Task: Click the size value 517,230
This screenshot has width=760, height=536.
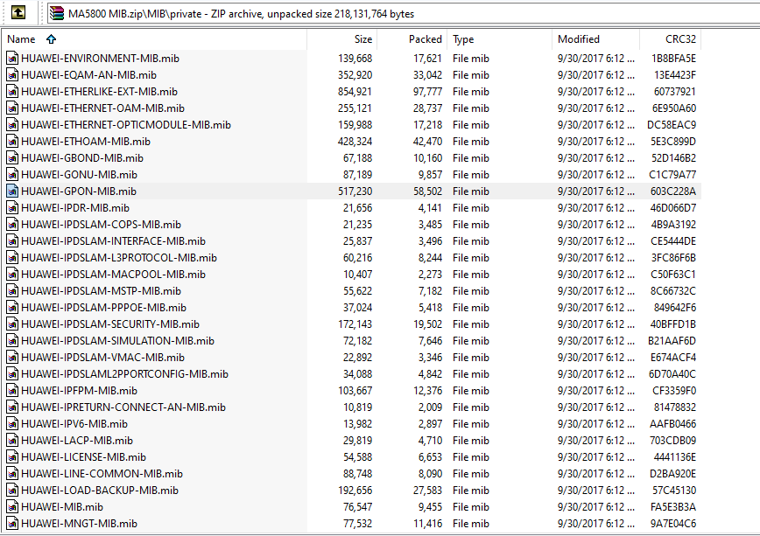Action: 355,191
